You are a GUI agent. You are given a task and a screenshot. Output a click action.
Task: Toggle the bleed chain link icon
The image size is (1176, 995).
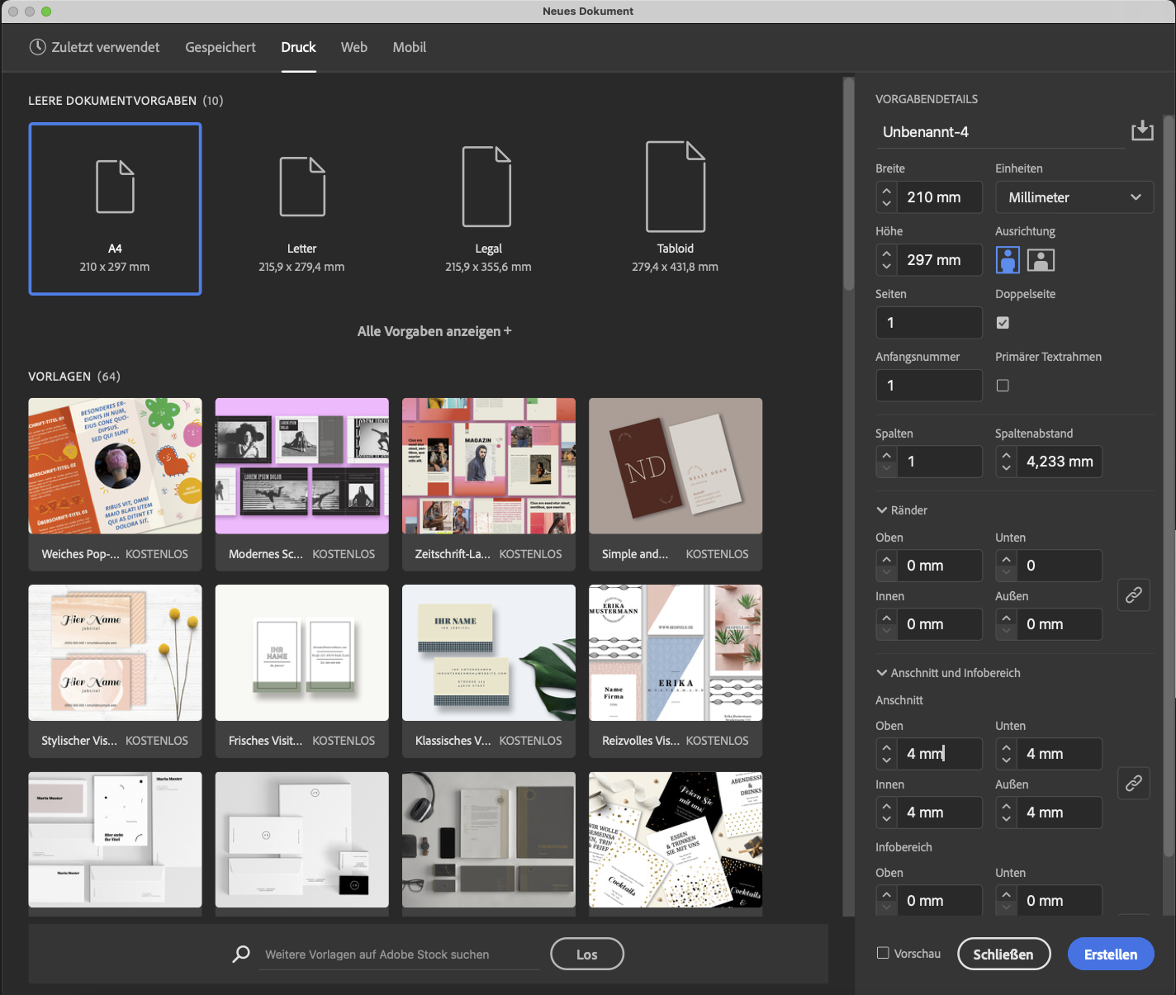[1134, 783]
